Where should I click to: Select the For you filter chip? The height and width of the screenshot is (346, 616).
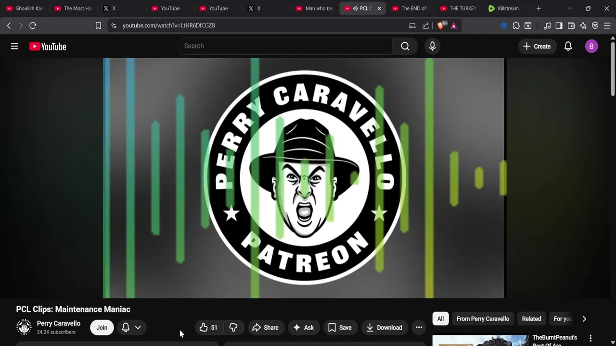tap(563, 319)
